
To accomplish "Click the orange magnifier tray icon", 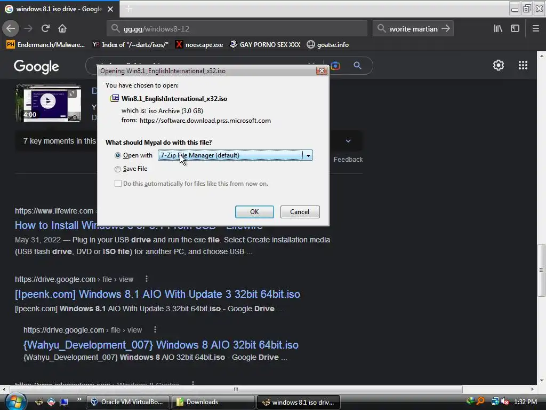I will click(480, 401).
